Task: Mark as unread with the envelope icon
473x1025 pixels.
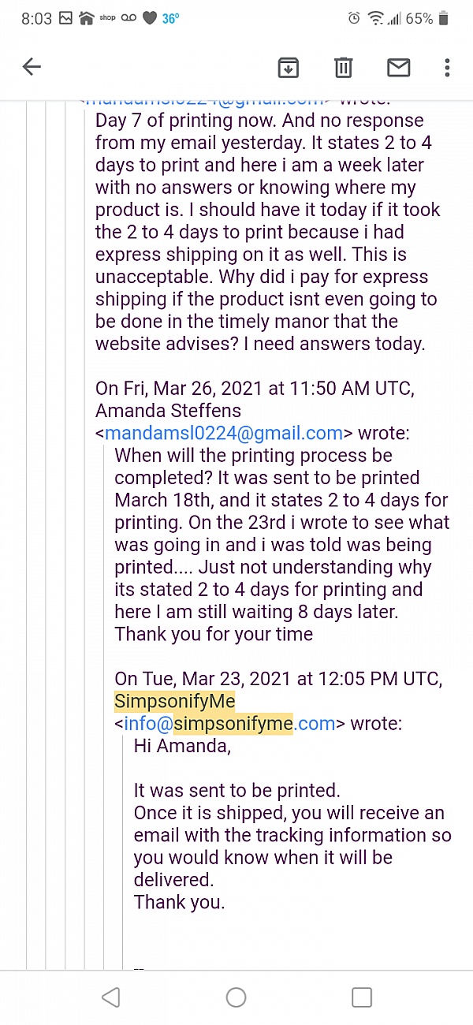Action: point(399,68)
